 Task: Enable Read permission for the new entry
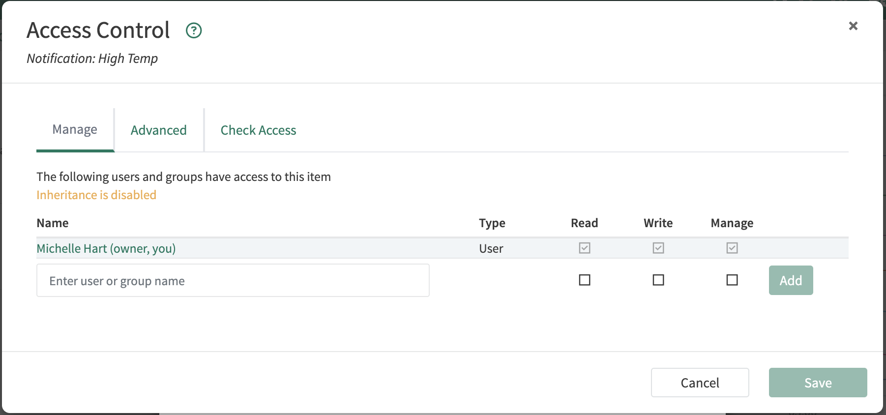pos(584,280)
